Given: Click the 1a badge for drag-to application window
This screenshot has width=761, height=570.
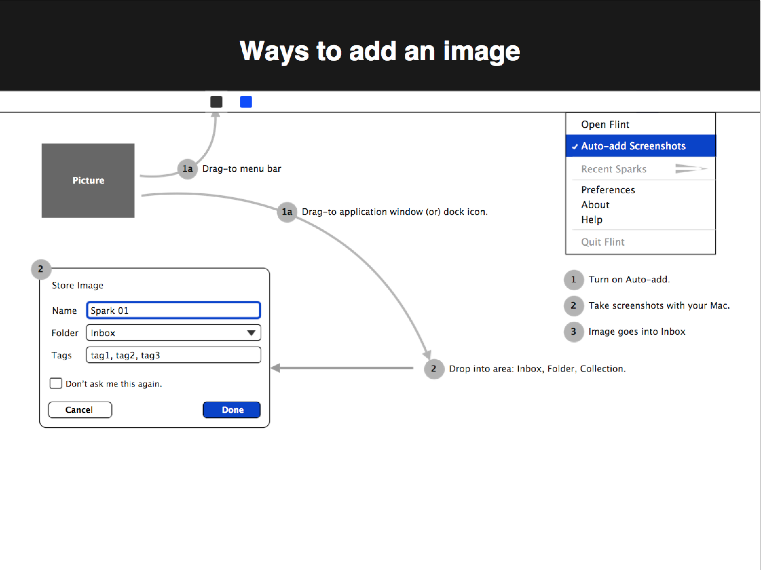Looking at the screenshot, I should coord(287,212).
